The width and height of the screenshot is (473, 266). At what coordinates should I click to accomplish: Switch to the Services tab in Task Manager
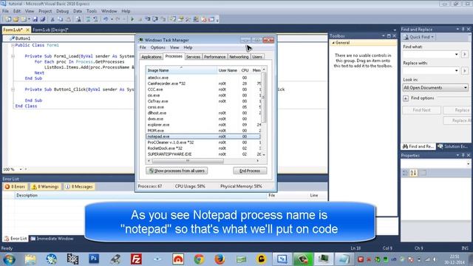point(193,57)
